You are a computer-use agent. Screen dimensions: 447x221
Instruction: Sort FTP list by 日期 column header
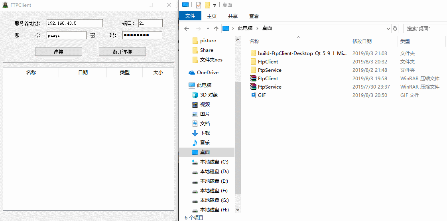pyautogui.click(x=83, y=73)
